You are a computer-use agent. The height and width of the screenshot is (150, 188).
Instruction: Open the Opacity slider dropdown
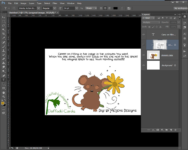point(179,22)
